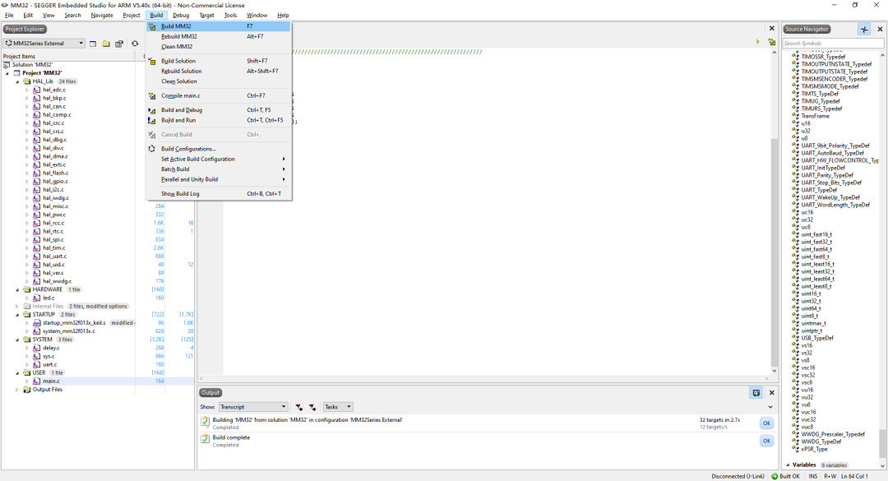Close the editor pane
The image size is (888, 481).
point(771,28)
